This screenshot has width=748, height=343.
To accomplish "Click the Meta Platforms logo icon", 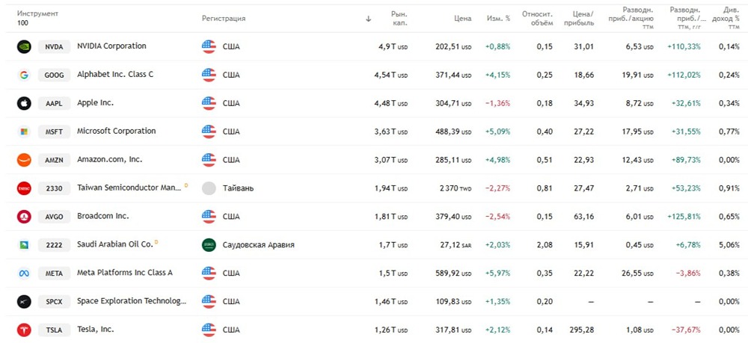I will [x=24, y=274].
